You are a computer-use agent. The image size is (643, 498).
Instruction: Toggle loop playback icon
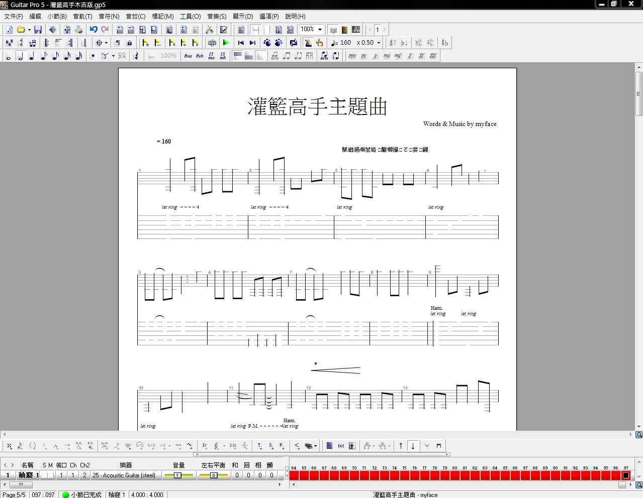(294, 43)
